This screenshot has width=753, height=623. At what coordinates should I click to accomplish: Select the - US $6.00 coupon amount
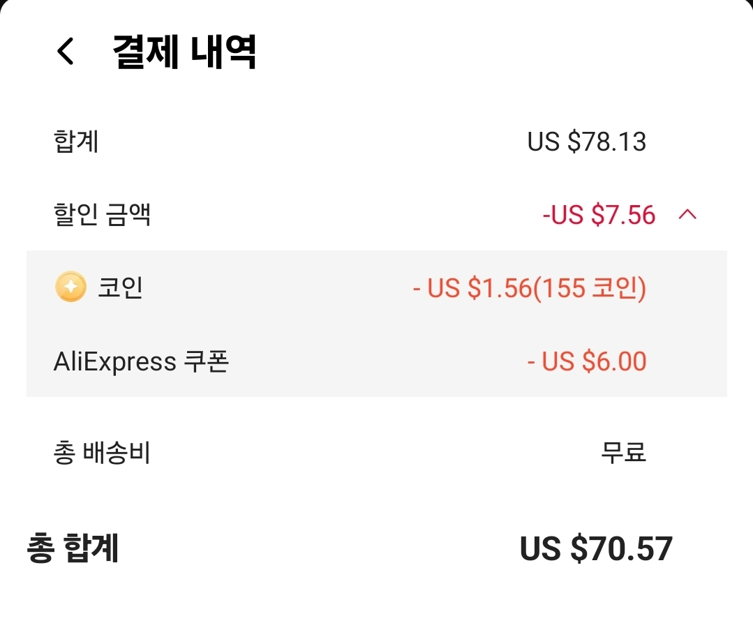point(586,361)
